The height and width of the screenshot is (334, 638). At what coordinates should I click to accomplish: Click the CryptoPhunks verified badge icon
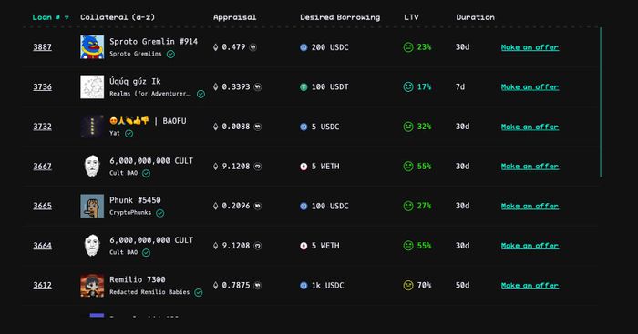point(160,213)
